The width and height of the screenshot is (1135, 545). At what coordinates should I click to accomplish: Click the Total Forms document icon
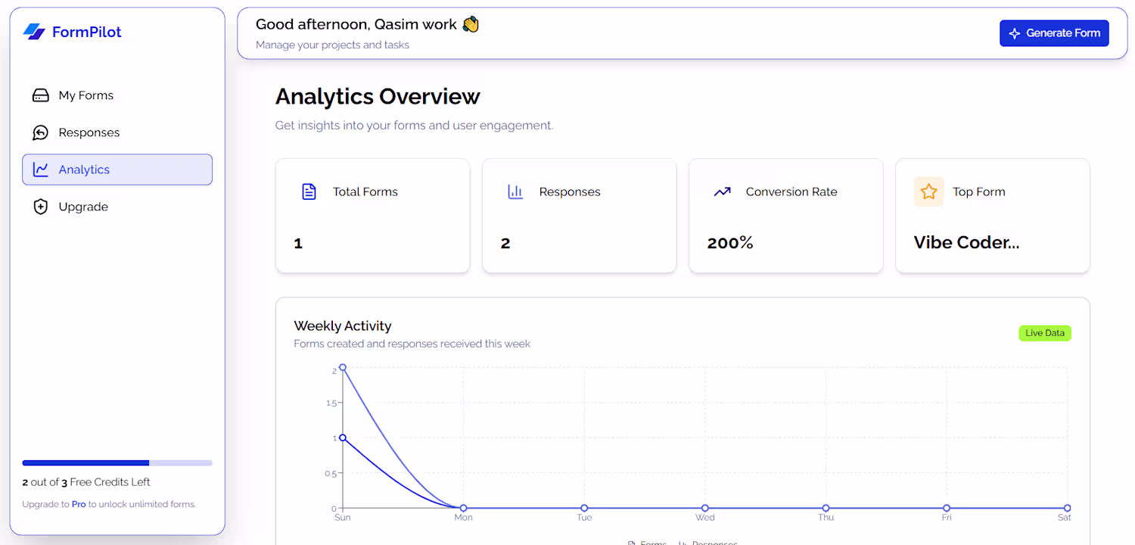[309, 192]
